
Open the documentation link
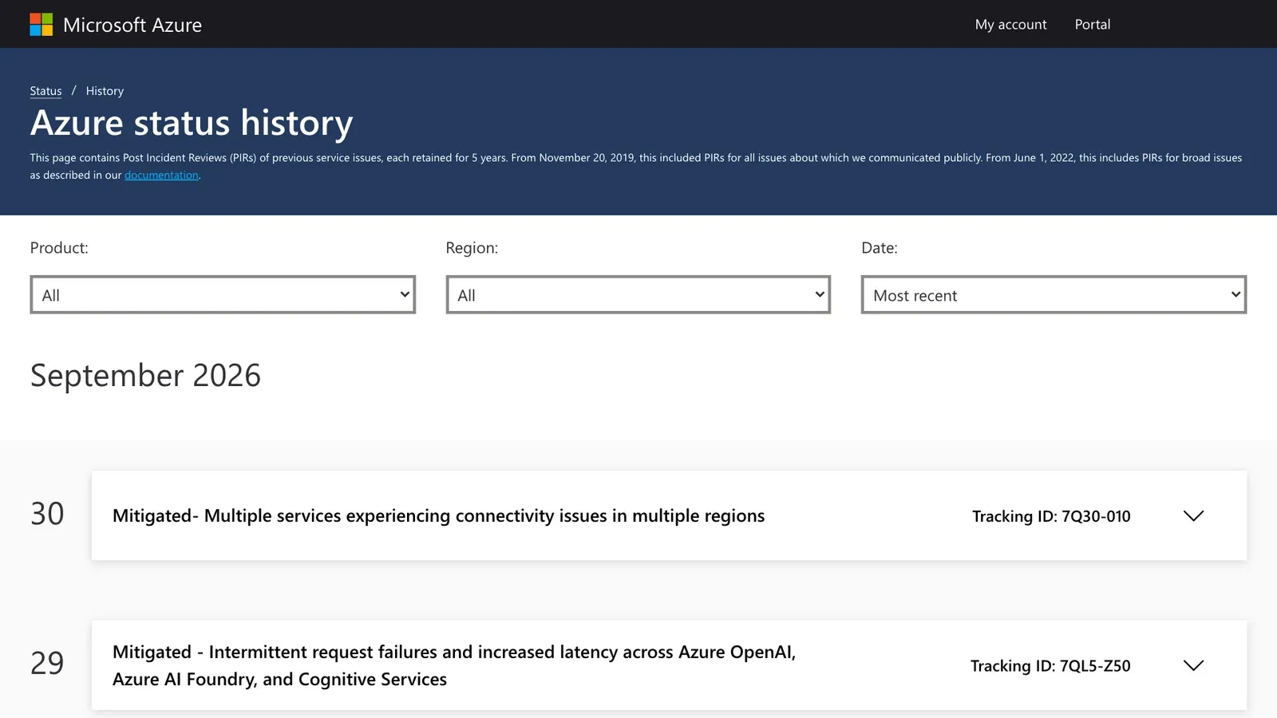click(161, 176)
